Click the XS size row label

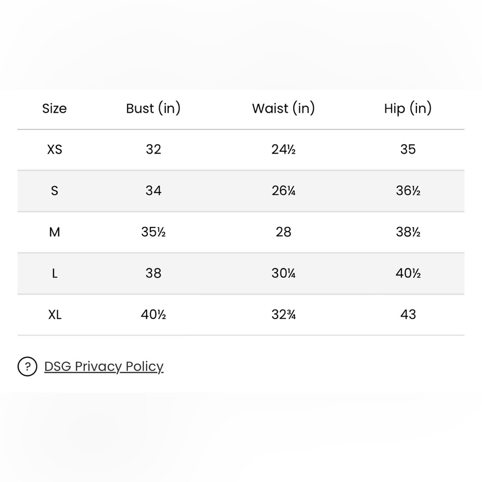55,150
